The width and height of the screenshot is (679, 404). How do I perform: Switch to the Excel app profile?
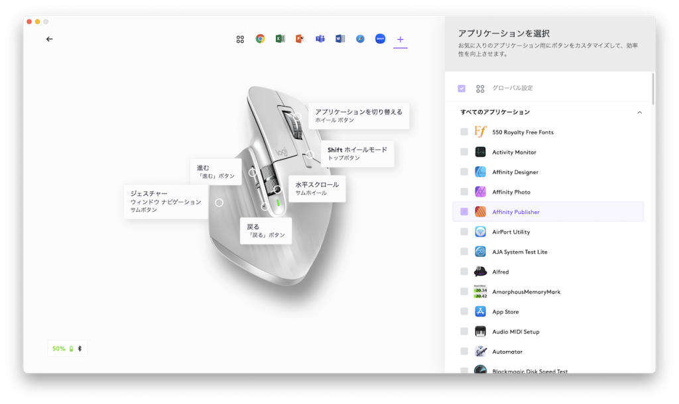click(x=280, y=39)
